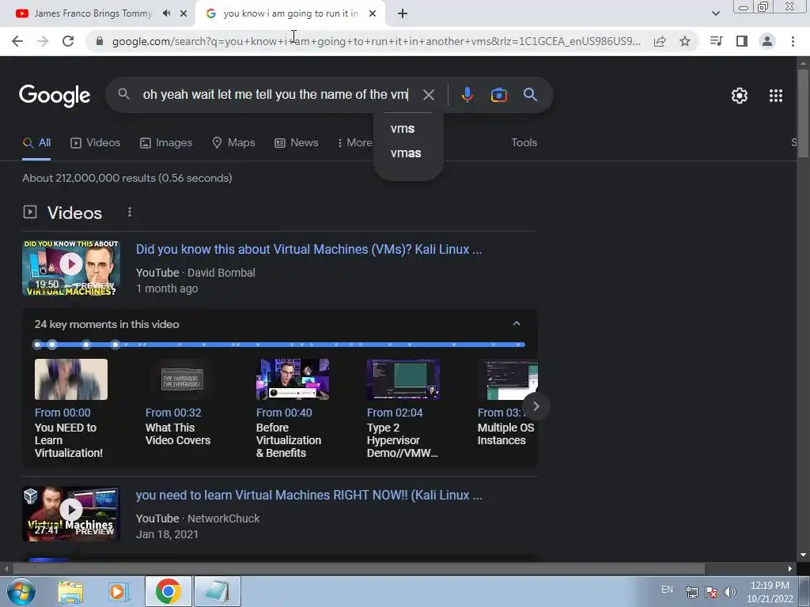Click the Google logo
810x607 pixels.
(55, 96)
